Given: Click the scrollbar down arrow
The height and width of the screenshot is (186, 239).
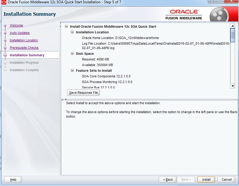Looking at the screenshot, I should [x=233, y=86].
